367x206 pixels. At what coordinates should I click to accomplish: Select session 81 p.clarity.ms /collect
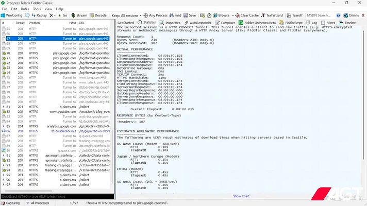coord(55,107)
